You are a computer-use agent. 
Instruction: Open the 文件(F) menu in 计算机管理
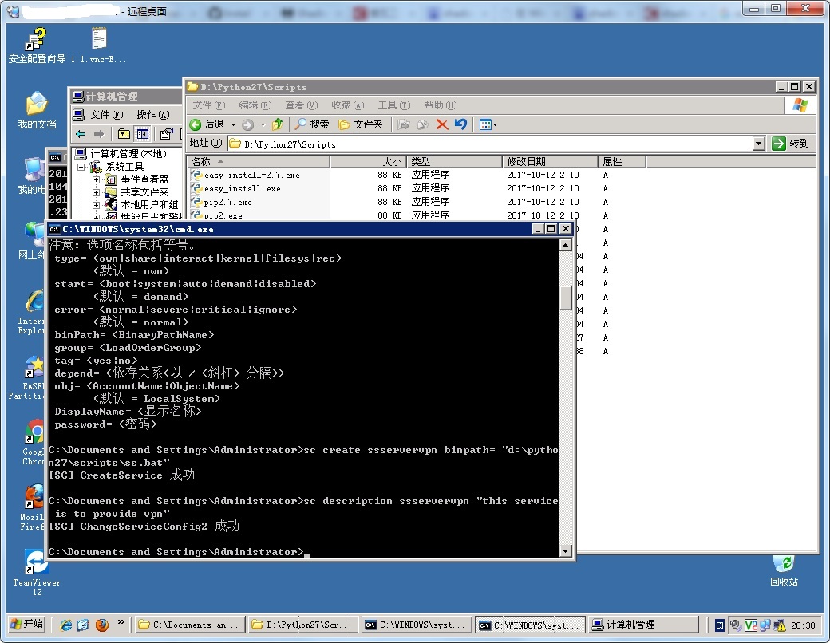pyautogui.click(x=106, y=115)
